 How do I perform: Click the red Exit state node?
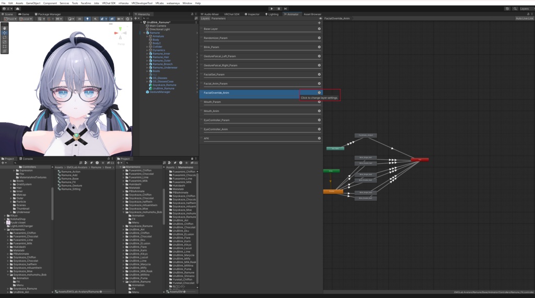[420, 160]
